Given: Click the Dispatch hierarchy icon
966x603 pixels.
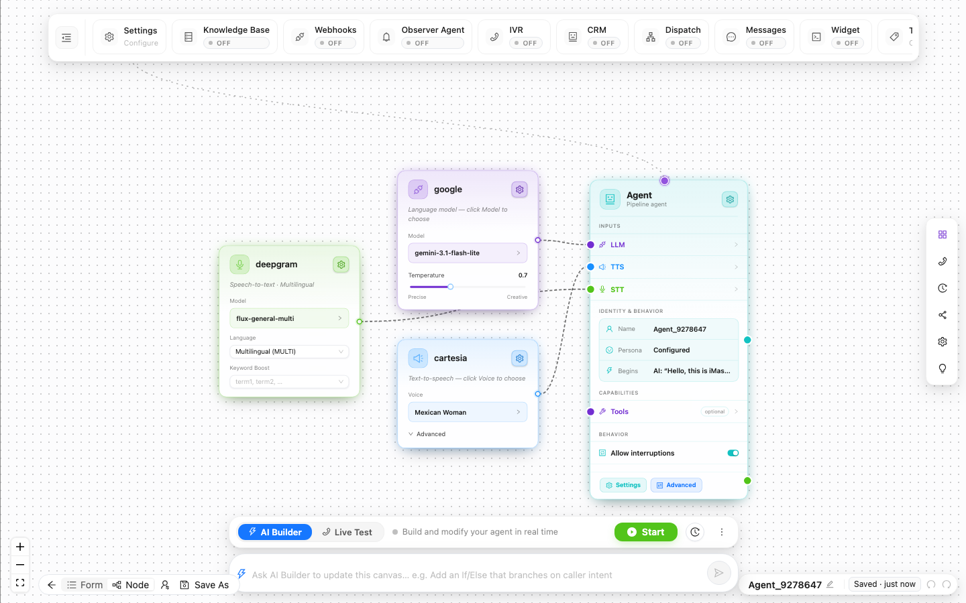Looking at the screenshot, I should coord(650,38).
